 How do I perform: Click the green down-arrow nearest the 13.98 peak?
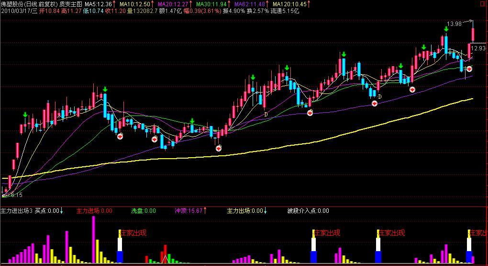(446, 29)
